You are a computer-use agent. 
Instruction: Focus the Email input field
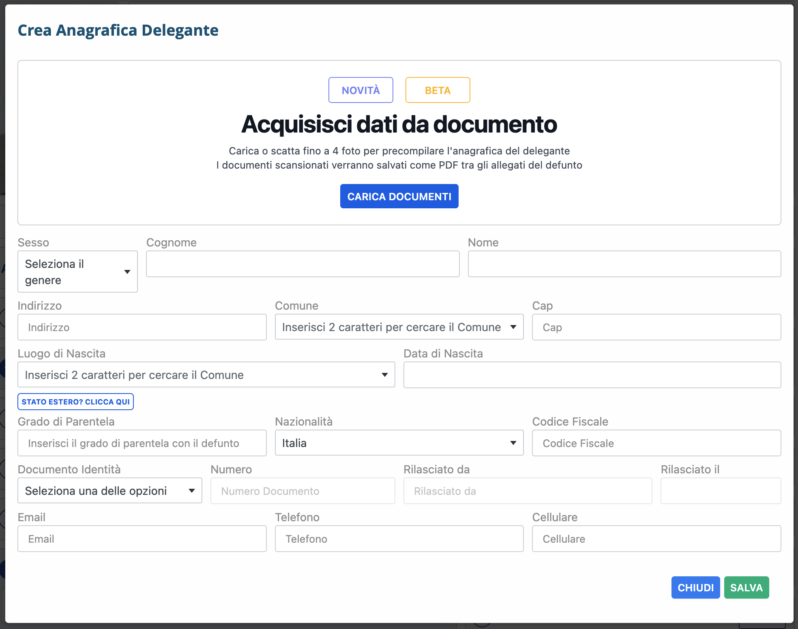[142, 539]
